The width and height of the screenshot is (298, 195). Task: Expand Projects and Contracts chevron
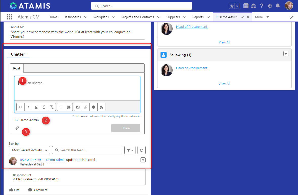point(159,17)
